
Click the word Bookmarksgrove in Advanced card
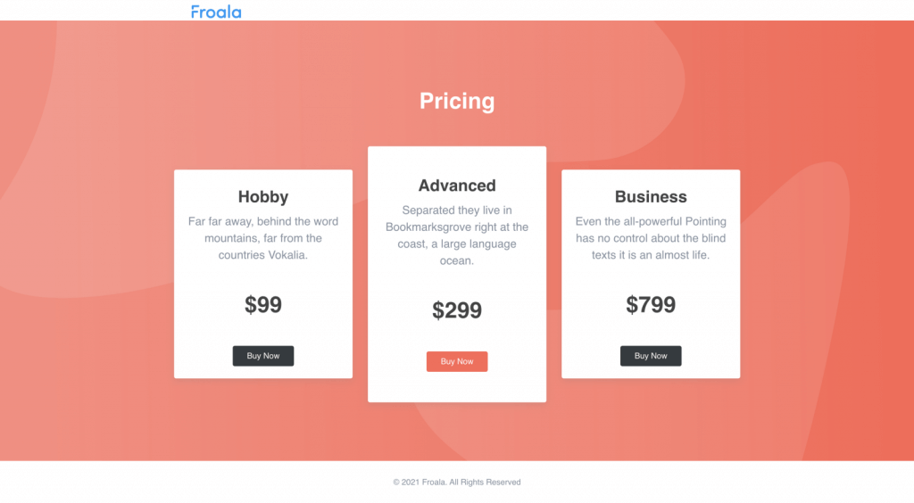click(428, 227)
